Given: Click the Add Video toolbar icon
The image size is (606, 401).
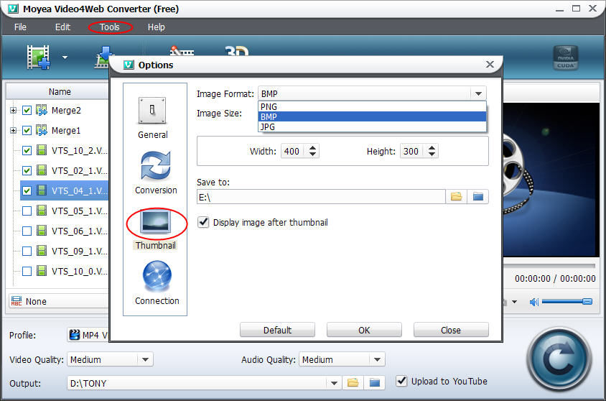Looking at the screenshot, I should [x=38, y=57].
